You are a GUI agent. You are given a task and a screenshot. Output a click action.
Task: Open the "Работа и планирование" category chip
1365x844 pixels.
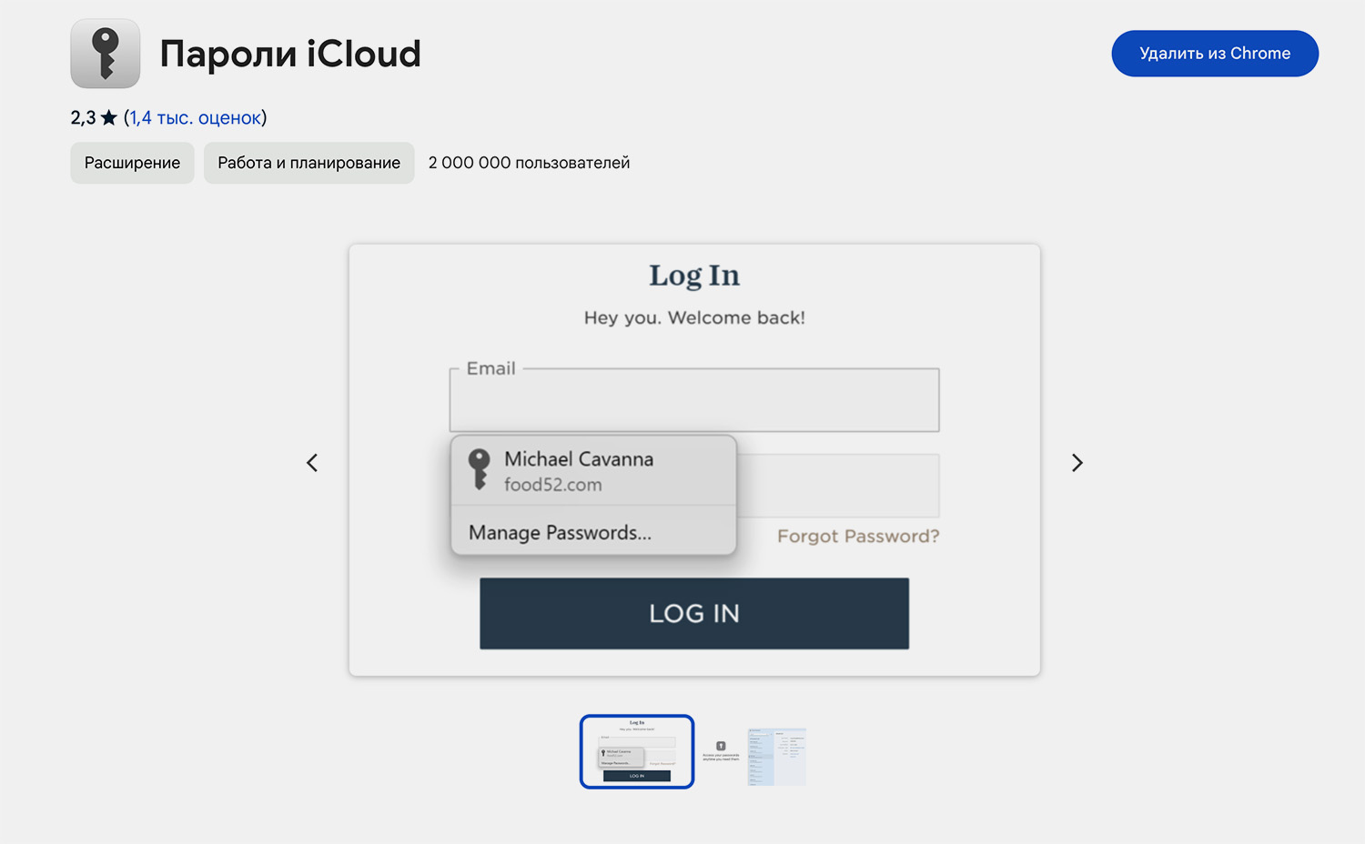tap(309, 163)
